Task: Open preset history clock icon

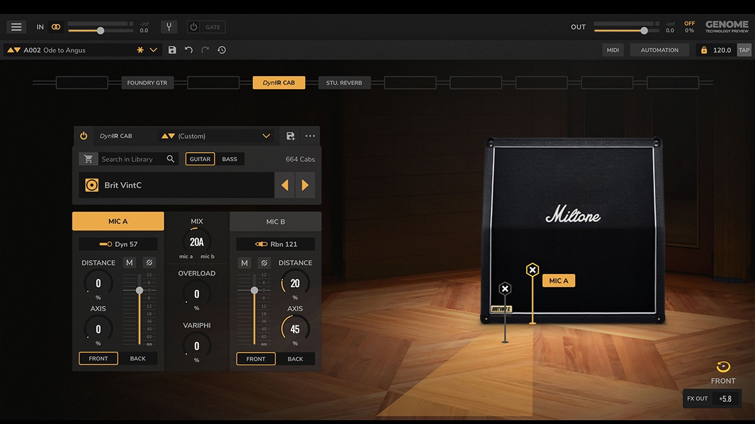Action: [x=221, y=50]
